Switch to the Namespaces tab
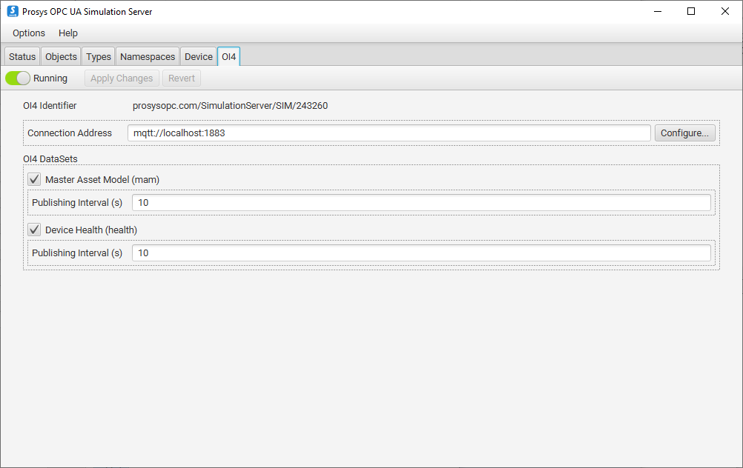 click(148, 57)
